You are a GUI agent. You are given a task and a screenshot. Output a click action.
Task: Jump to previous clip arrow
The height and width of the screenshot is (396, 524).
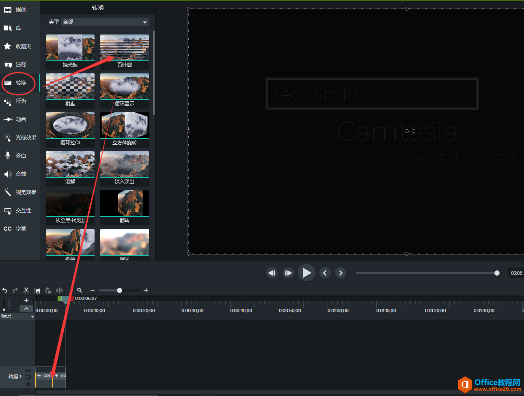pyautogui.click(x=325, y=273)
